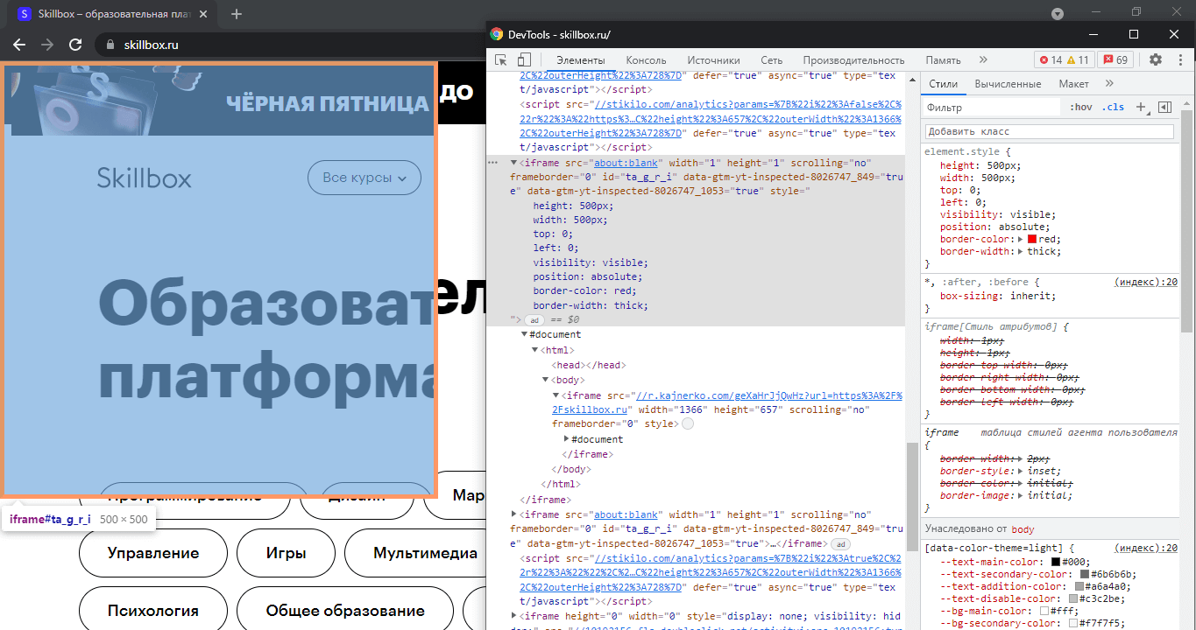Collapse the r.kajnerko.com iframe node
Image resolution: width=1196 pixels, height=630 pixels.
coord(556,395)
